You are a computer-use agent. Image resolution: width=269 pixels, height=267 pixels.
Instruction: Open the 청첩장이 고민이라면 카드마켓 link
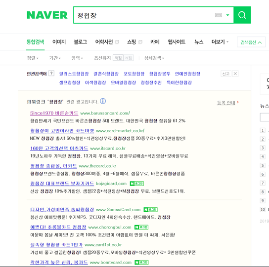pos(62,131)
